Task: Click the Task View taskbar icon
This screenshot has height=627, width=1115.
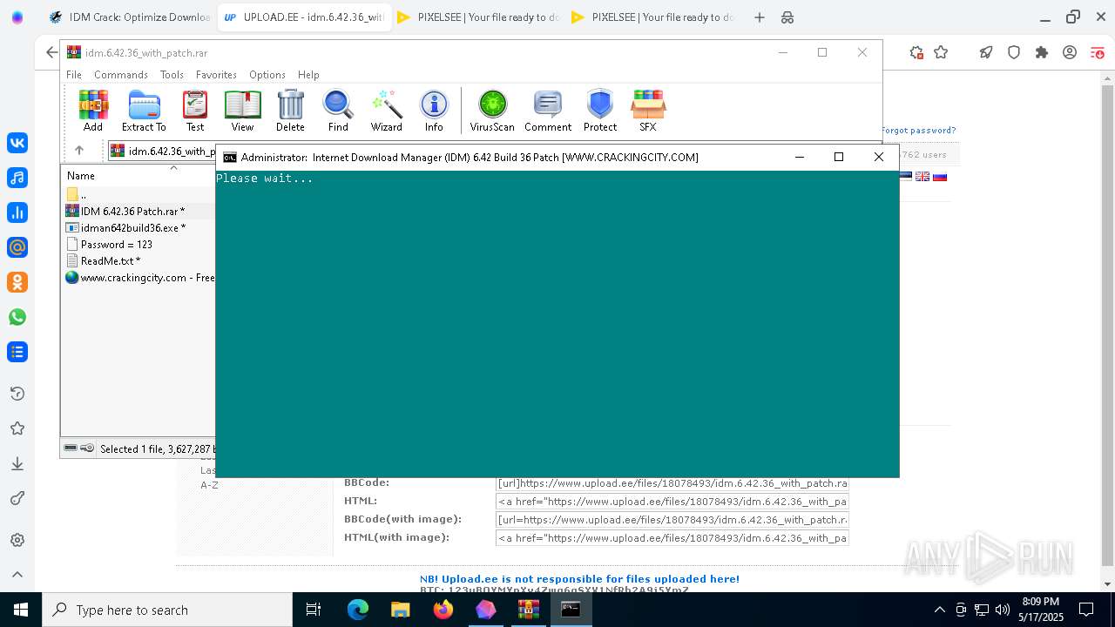Action: click(314, 610)
